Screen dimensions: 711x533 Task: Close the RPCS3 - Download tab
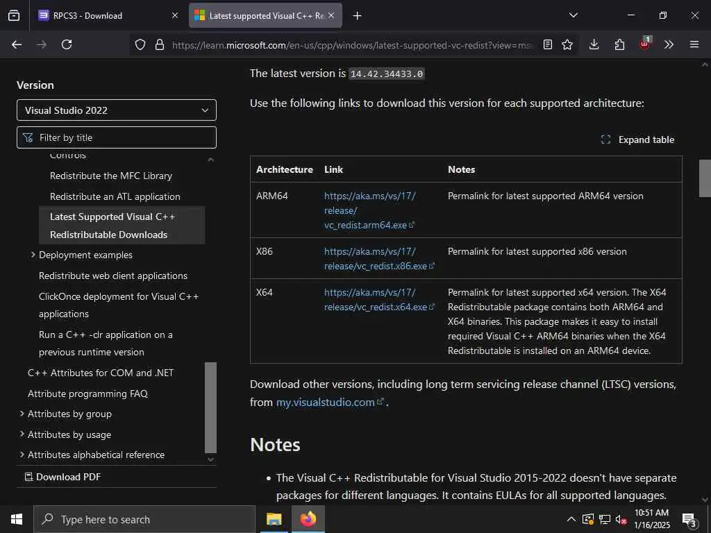tap(175, 16)
